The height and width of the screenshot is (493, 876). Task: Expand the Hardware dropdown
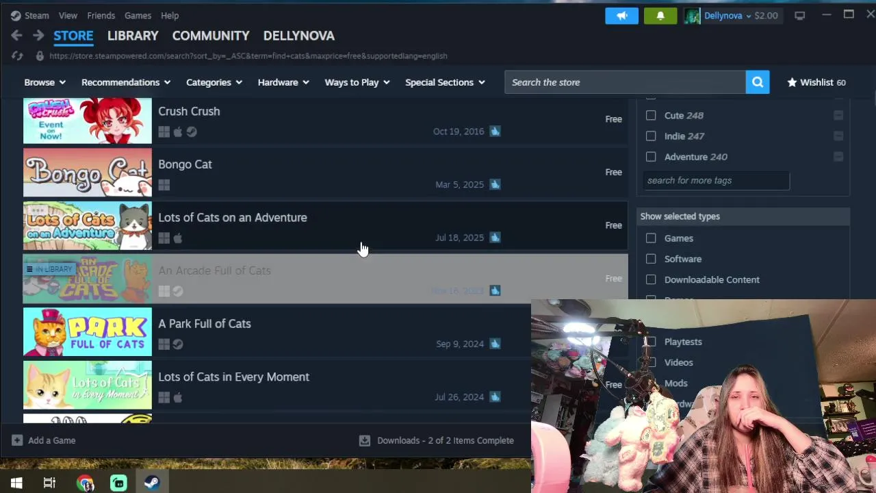pos(283,82)
